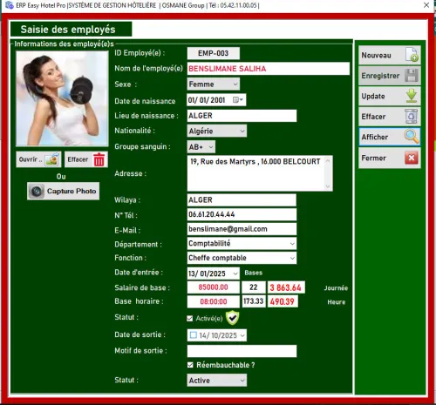The width and height of the screenshot is (436, 405).
Task: Click the Base horaire 08:00:00 field
Action: tap(214, 301)
